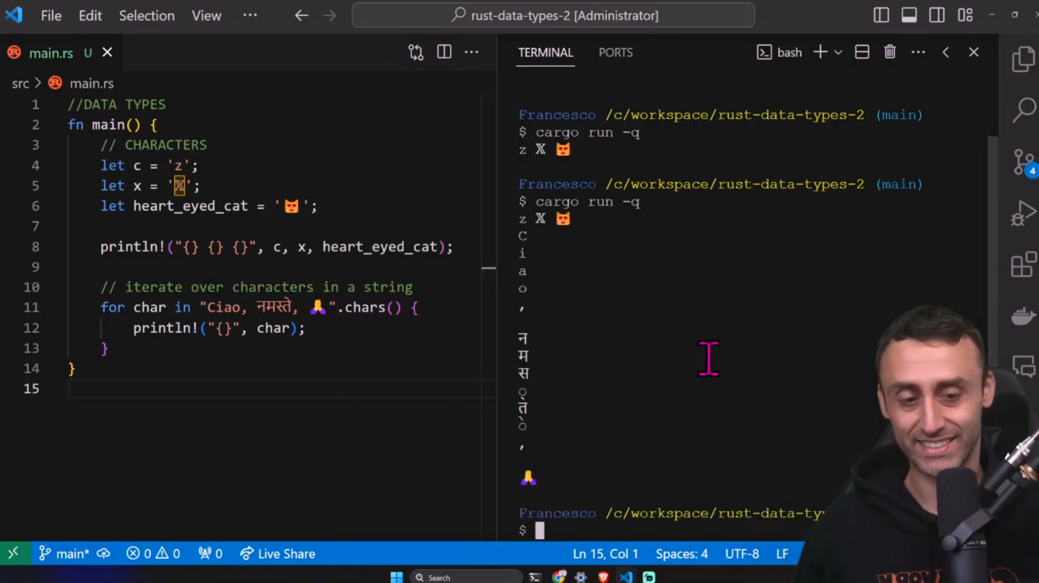Open the View menu
Image resolution: width=1039 pixels, height=583 pixels.
click(206, 15)
